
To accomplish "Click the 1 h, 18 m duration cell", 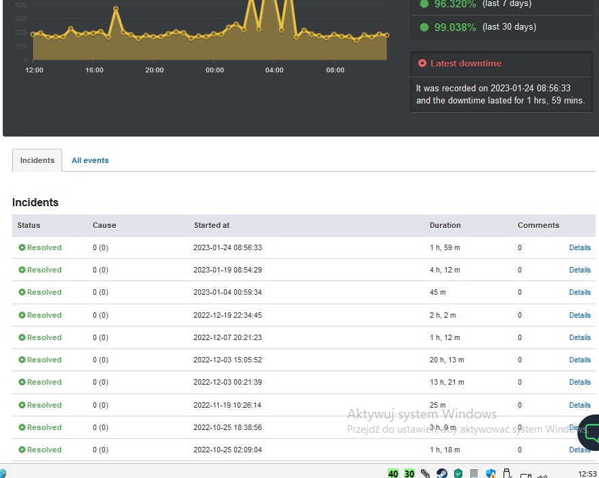I will [445, 450].
